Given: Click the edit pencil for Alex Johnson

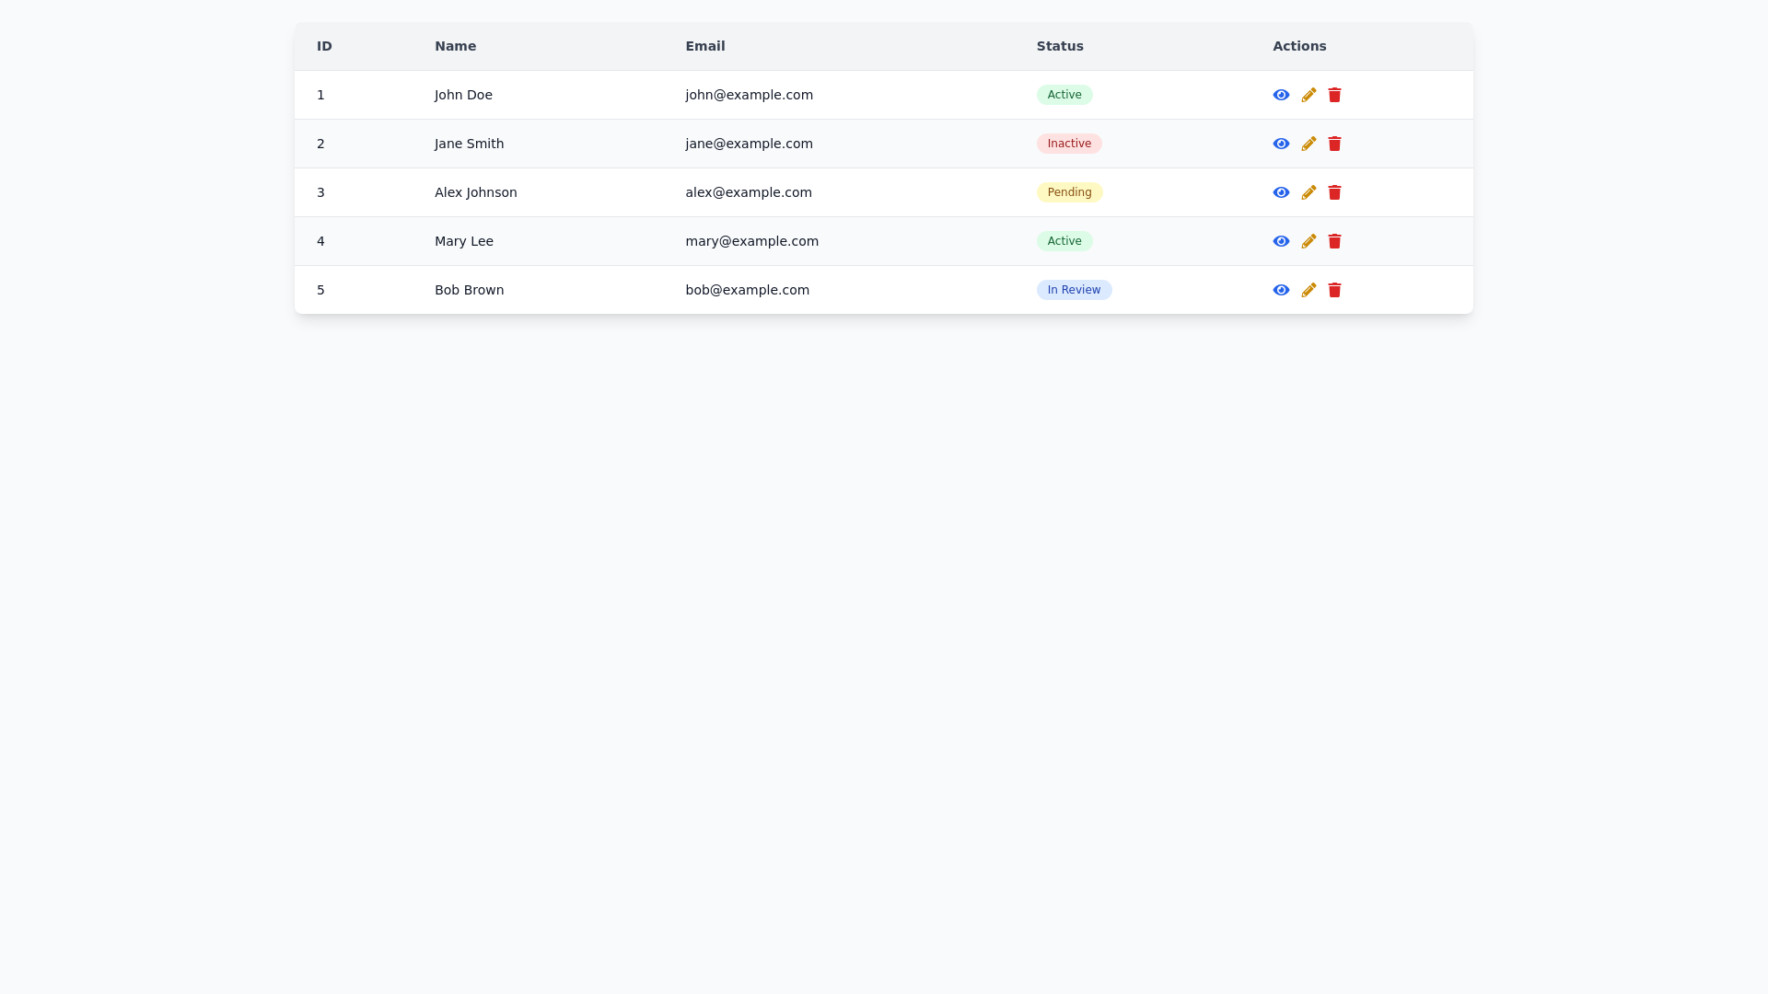Looking at the screenshot, I should pos(1309,192).
